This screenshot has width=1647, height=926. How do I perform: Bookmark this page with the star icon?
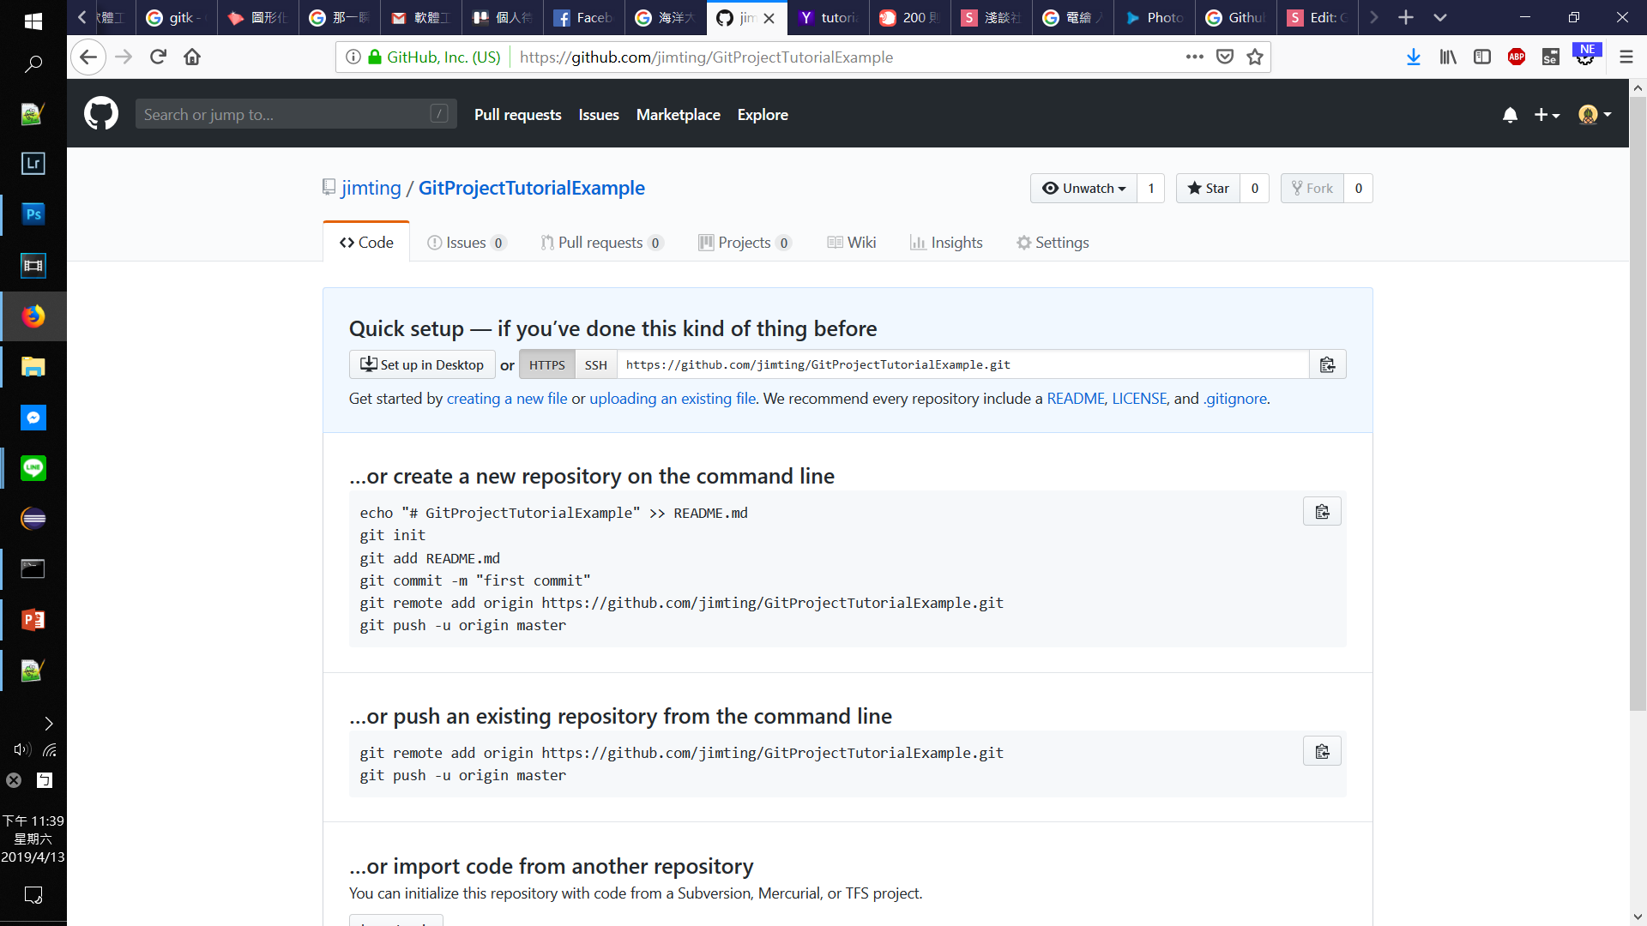[1255, 57]
